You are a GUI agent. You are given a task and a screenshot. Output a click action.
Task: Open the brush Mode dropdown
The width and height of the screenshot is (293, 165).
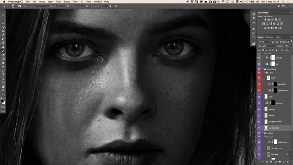pos(38,6)
